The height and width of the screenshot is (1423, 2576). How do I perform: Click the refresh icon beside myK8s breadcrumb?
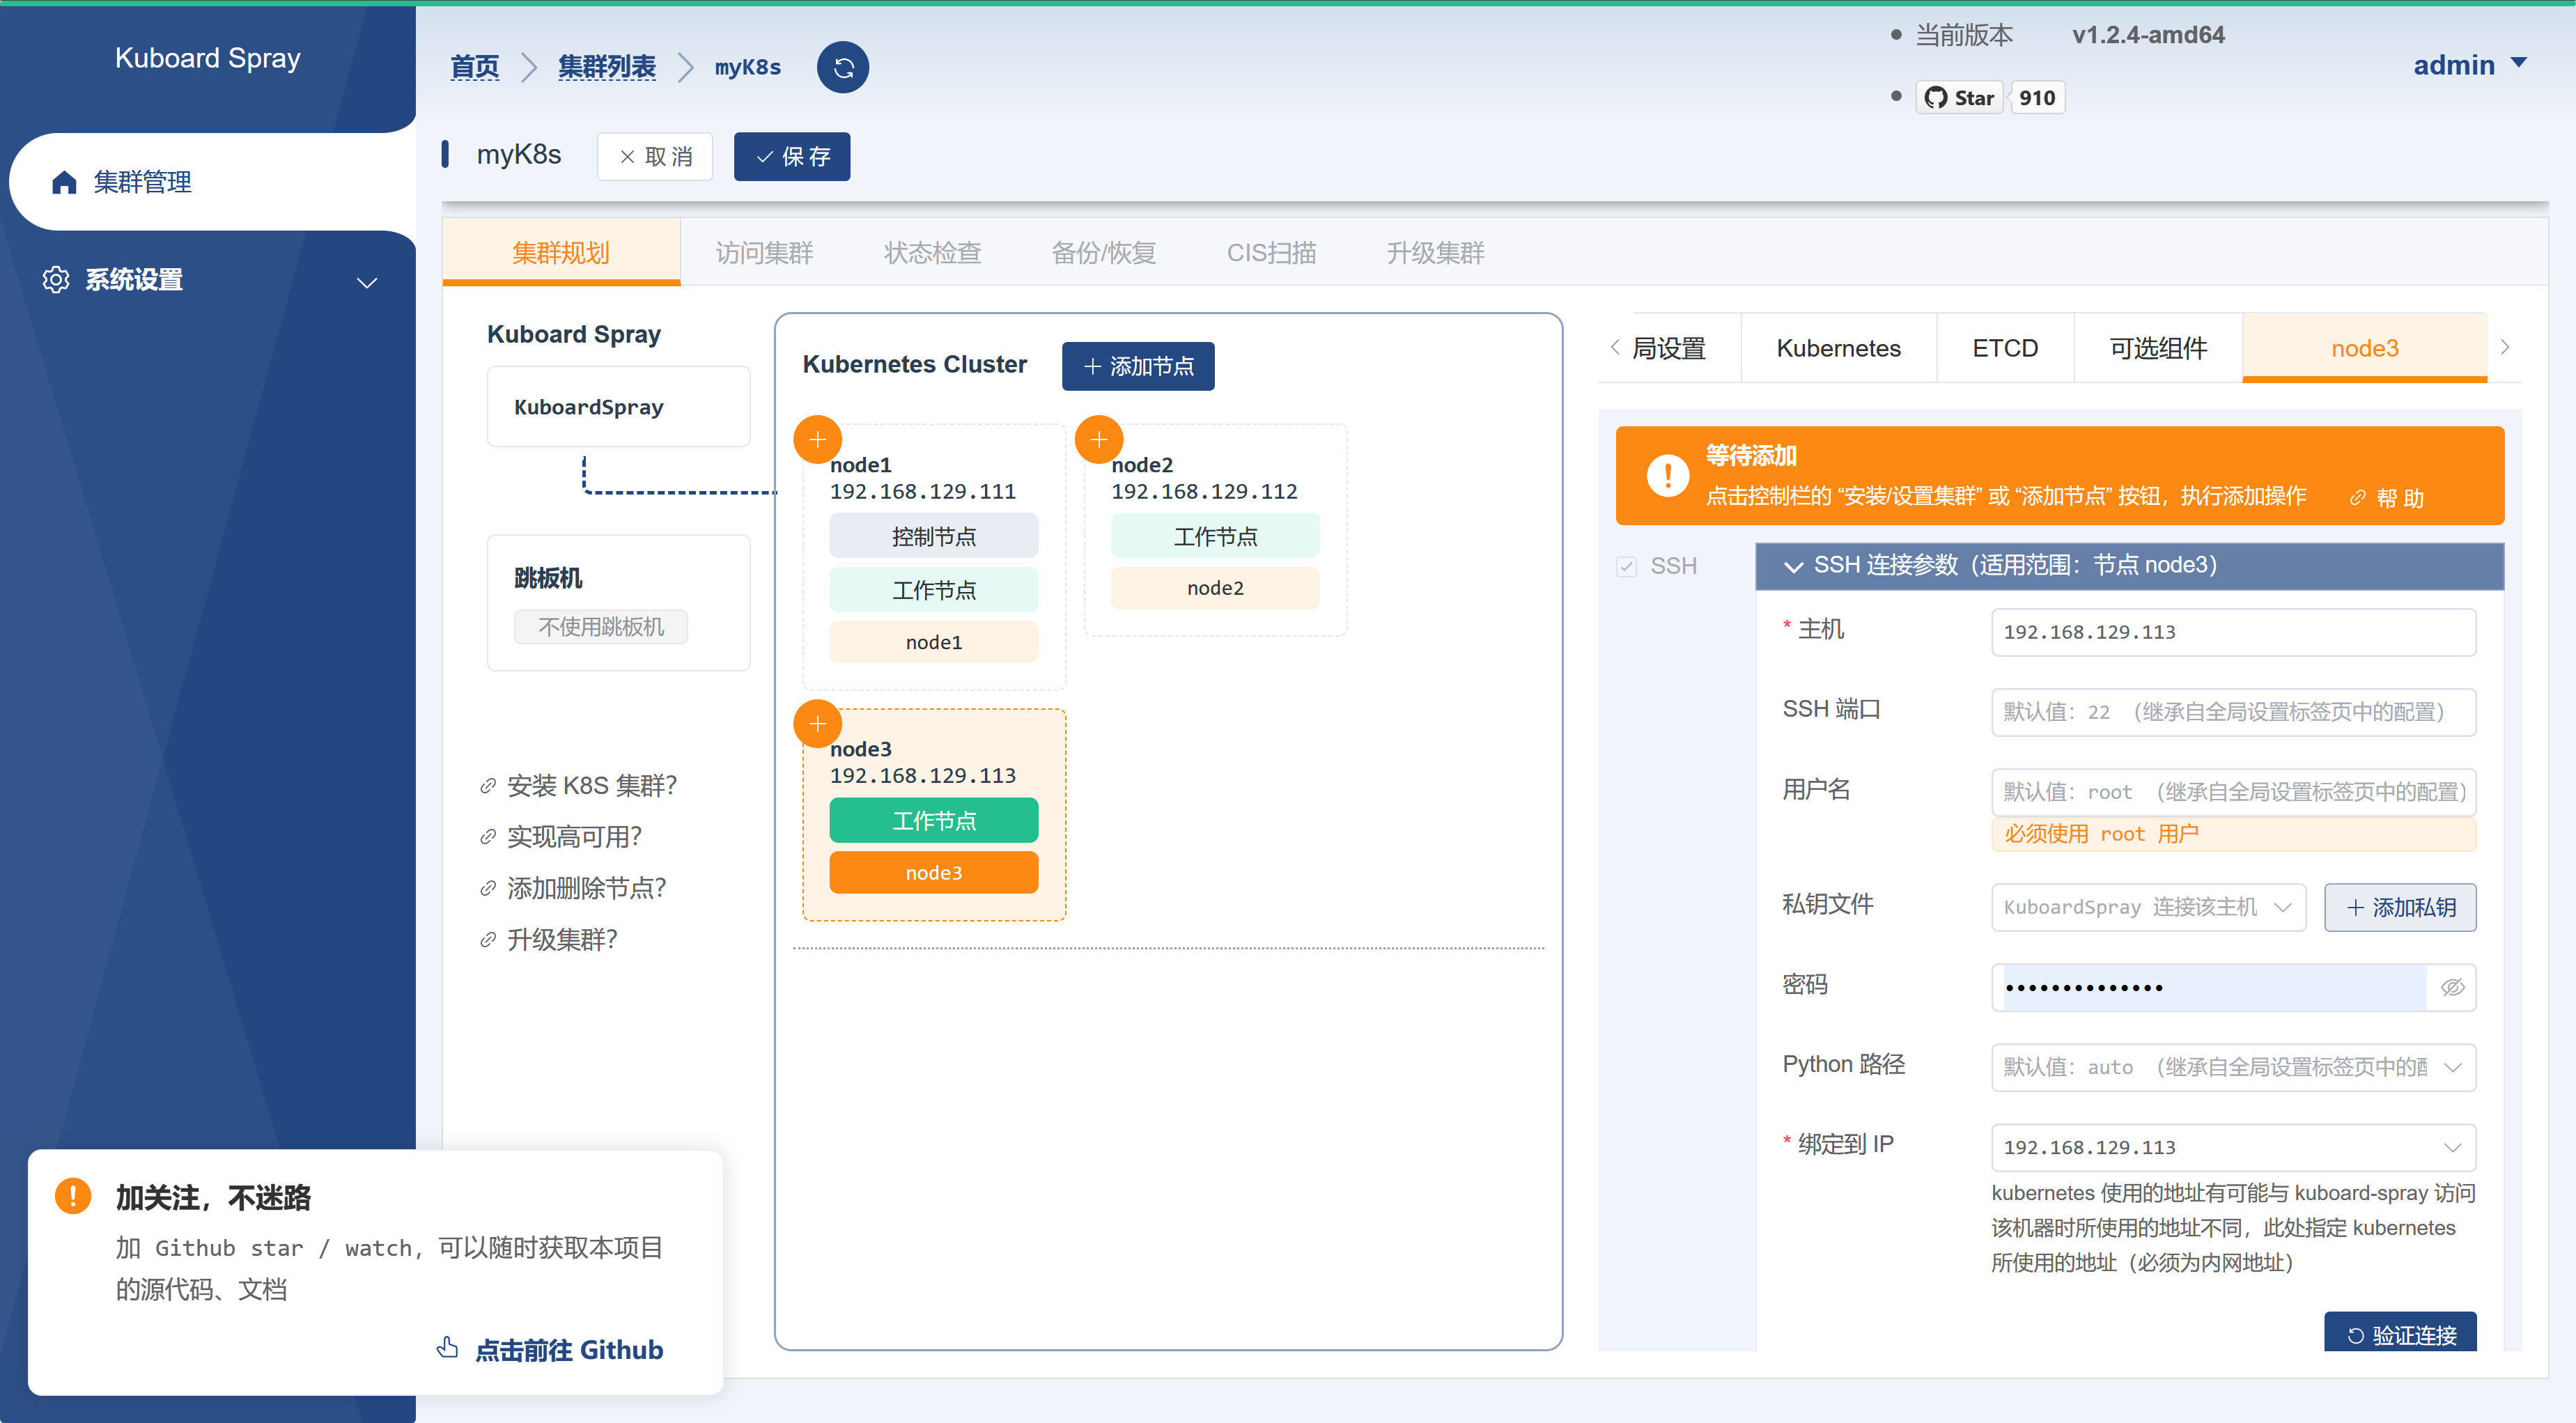[x=842, y=67]
